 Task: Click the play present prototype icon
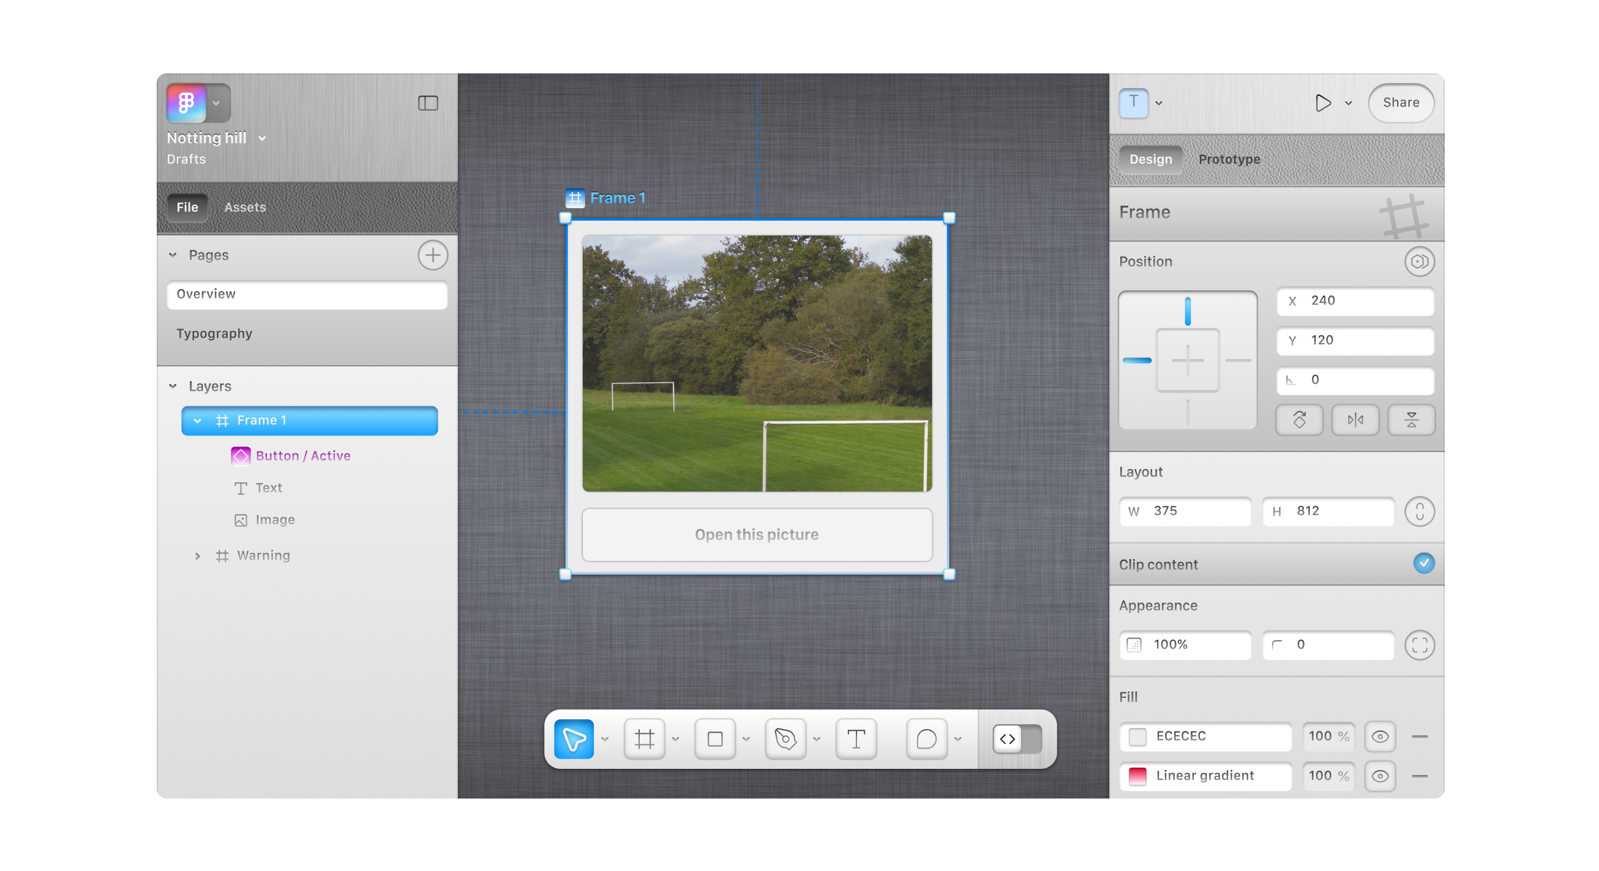pyautogui.click(x=1322, y=103)
